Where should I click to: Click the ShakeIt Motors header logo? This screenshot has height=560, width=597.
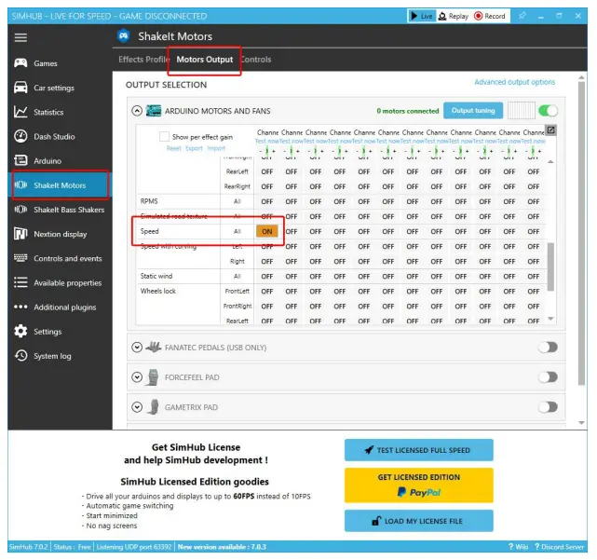[x=123, y=36]
